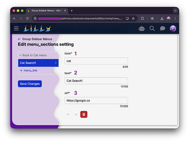
Task: Open a new browser tab
Action: (x=72, y=11)
